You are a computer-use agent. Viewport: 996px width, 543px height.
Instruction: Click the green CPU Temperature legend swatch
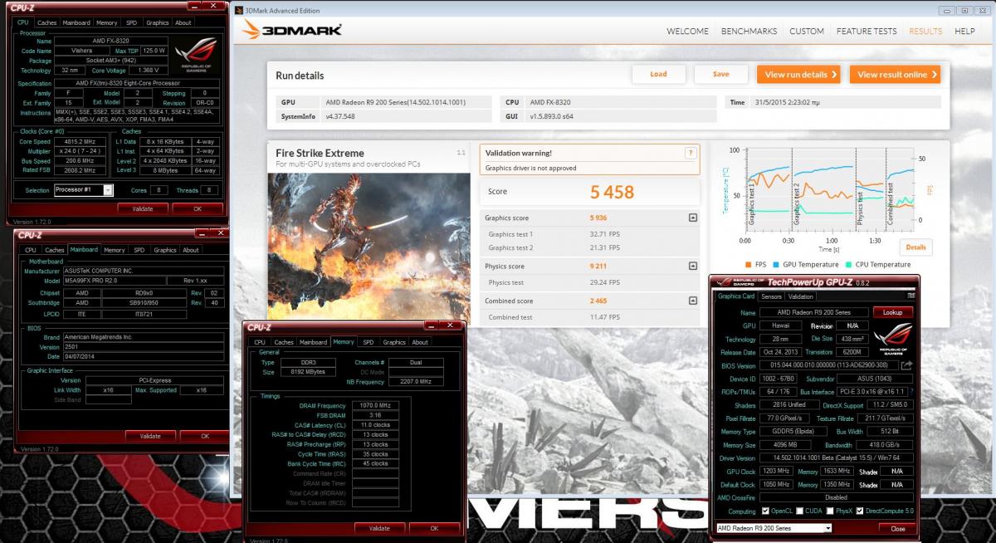[x=848, y=264]
